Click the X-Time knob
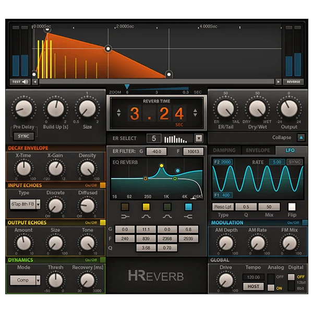Screen dimensions: 313x313 pyautogui.click(x=24, y=168)
